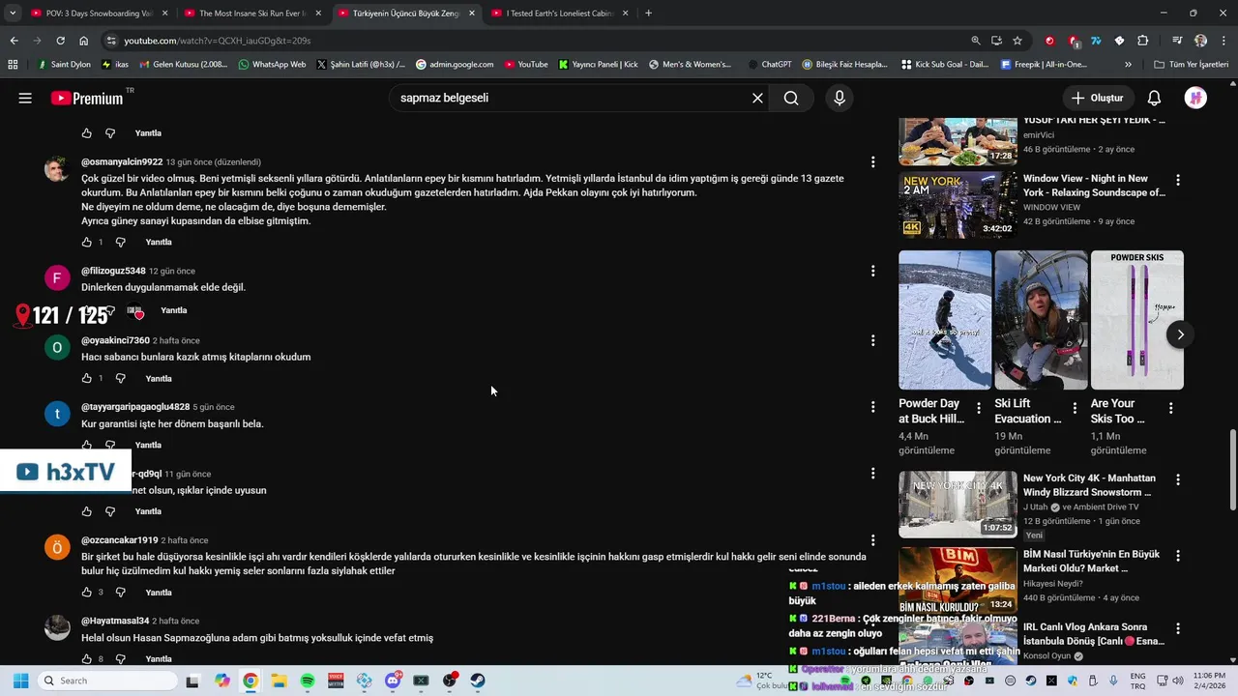Screen dimensions: 1238x696
Task: Open the NEW YORK 2 AM video thumbnail
Action: tap(958, 205)
